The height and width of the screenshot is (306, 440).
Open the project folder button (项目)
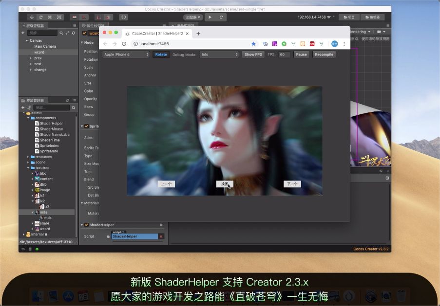[x=349, y=17]
